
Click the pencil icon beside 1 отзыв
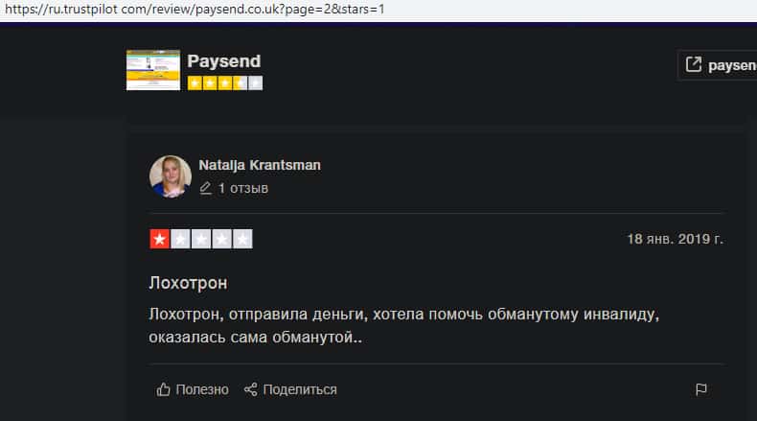click(x=206, y=188)
